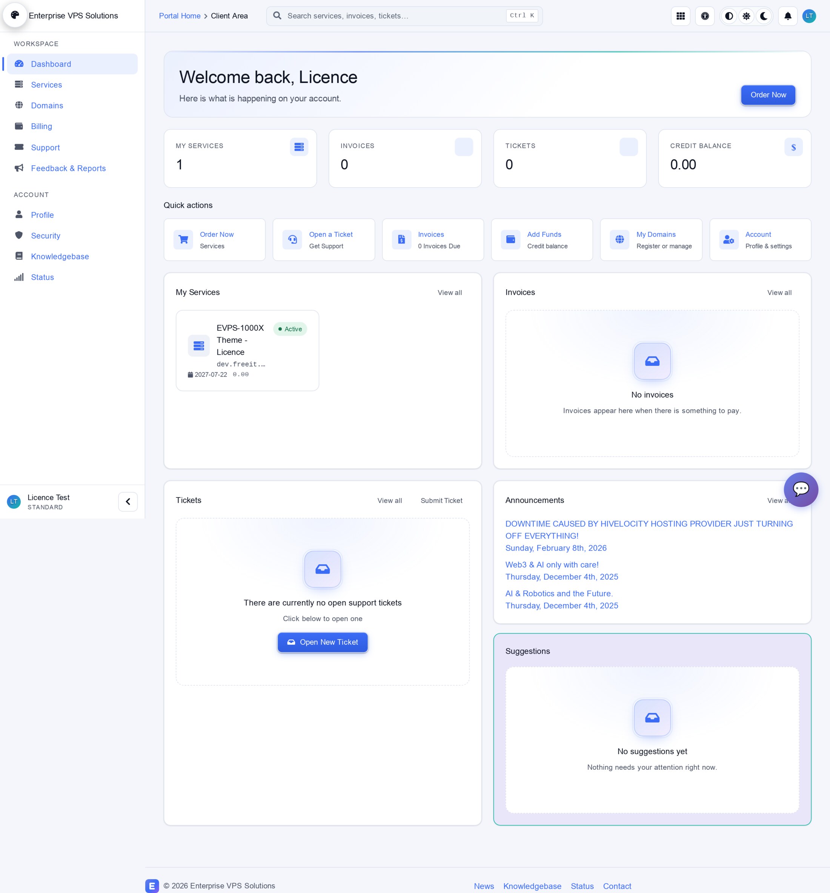
Task: Open Support in the sidebar
Action: click(x=72, y=147)
